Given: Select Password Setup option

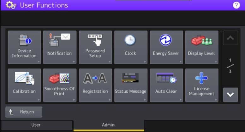Looking at the screenshot, I should coord(95,47).
